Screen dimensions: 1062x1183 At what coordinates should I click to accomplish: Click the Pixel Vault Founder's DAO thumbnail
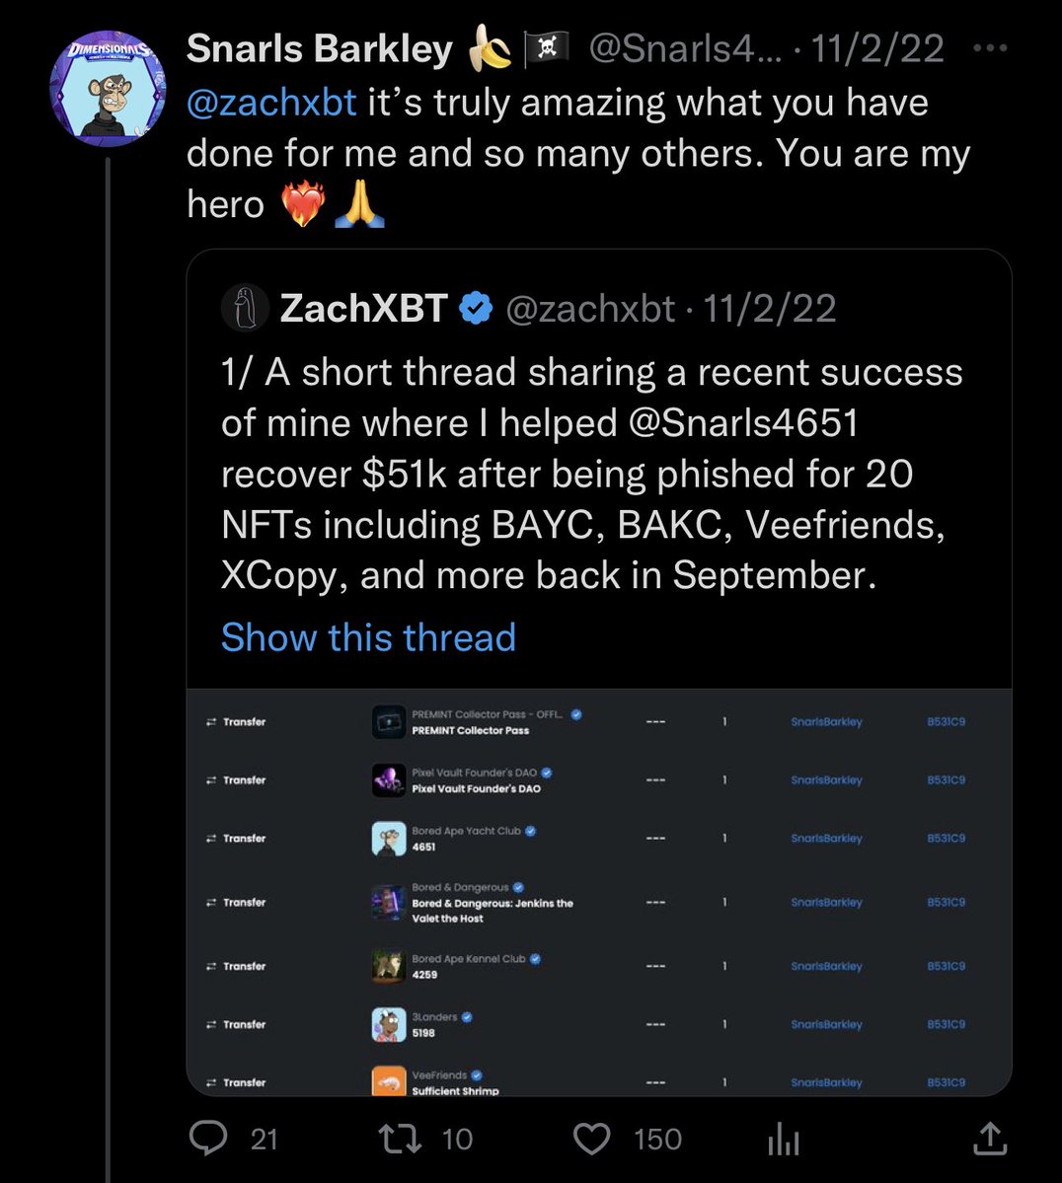click(389, 780)
